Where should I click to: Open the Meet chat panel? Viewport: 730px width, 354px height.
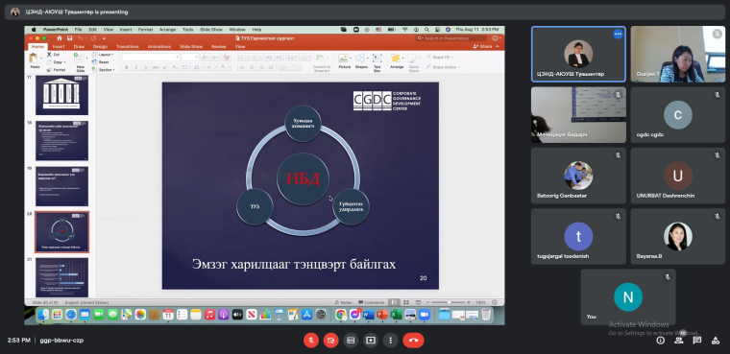[697, 341]
